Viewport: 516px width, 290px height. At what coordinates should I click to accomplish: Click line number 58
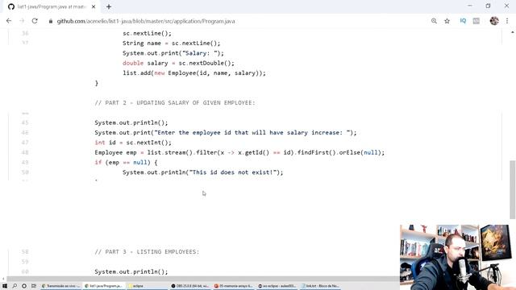coord(25,252)
